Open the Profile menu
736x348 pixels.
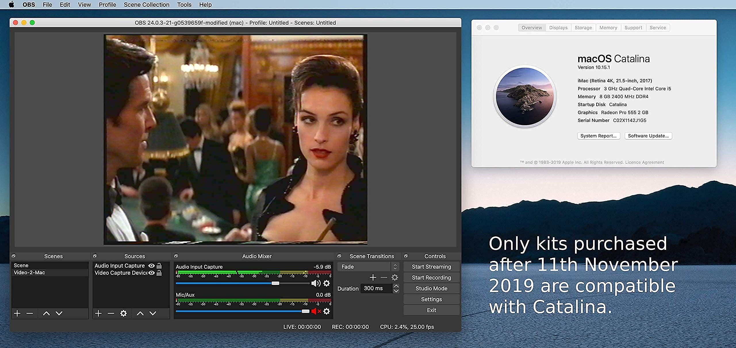point(108,5)
